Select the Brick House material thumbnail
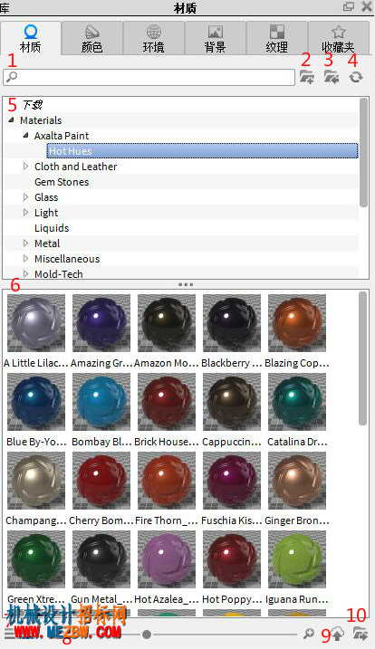 [167, 402]
